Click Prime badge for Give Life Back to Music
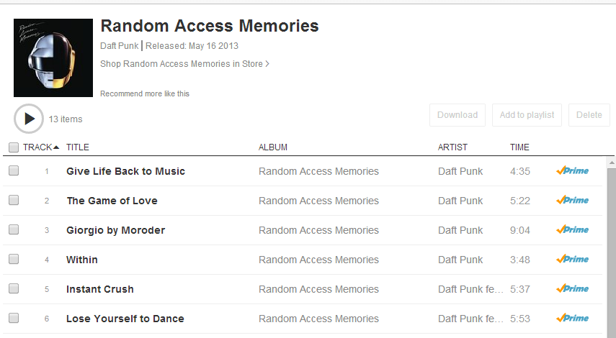Image resolution: width=616 pixels, height=338 pixels. (x=572, y=171)
